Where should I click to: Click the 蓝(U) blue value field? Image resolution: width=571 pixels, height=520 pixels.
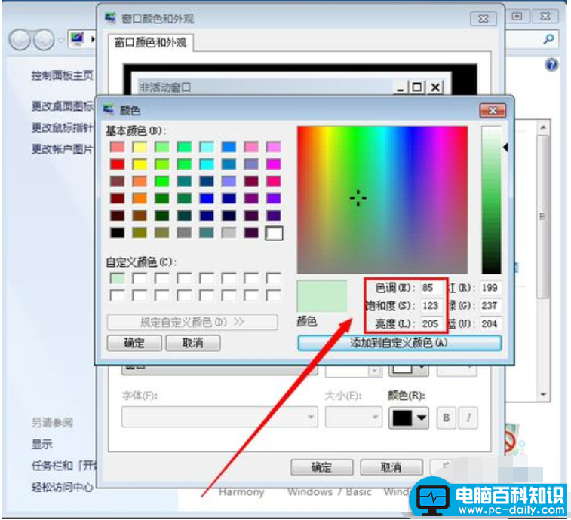pyautogui.click(x=490, y=323)
